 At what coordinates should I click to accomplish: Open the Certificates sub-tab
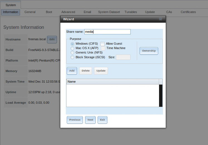coord(188,12)
